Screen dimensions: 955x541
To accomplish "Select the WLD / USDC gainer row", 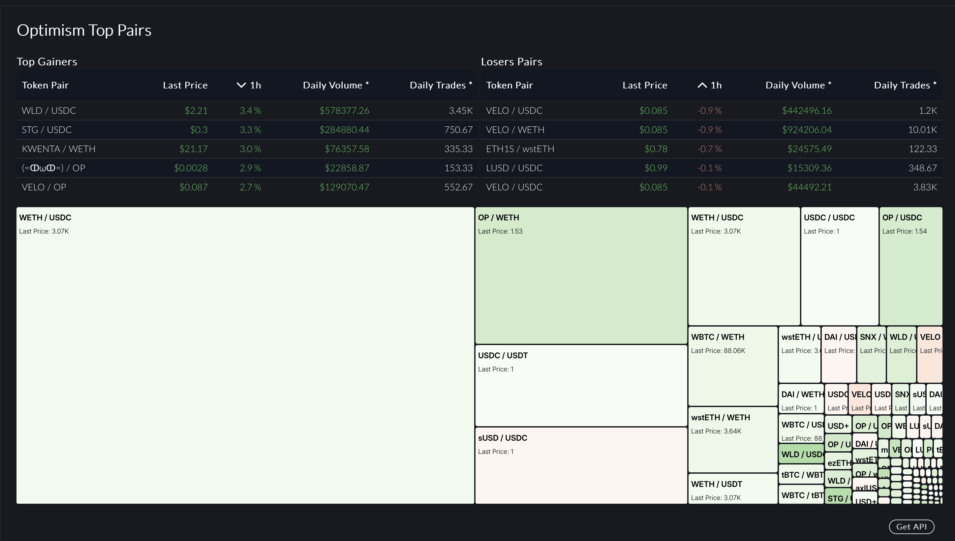I will (247, 111).
